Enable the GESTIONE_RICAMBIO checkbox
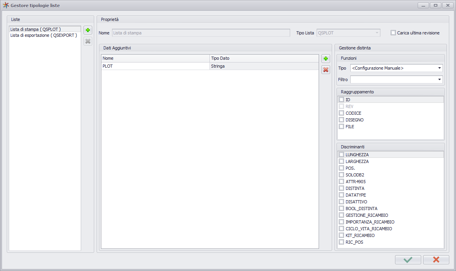 [342, 215]
